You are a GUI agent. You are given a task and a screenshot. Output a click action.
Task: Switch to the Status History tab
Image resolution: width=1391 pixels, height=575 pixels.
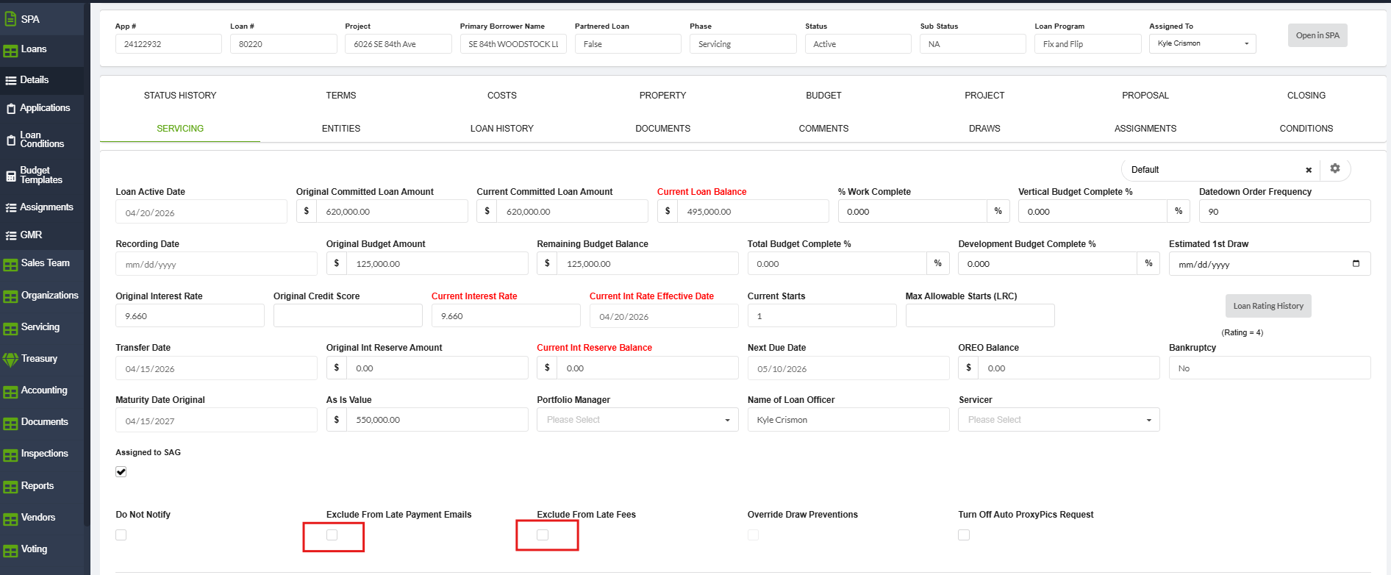(180, 96)
